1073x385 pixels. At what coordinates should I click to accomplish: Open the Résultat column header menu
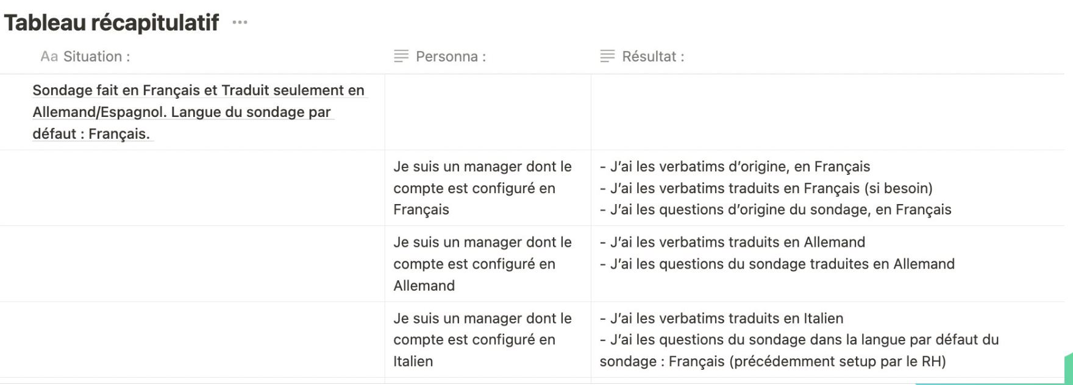(653, 57)
